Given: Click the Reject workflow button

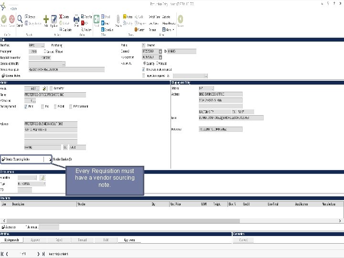Looking at the screenshot, I should pyautogui.click(x=59, y=240).
